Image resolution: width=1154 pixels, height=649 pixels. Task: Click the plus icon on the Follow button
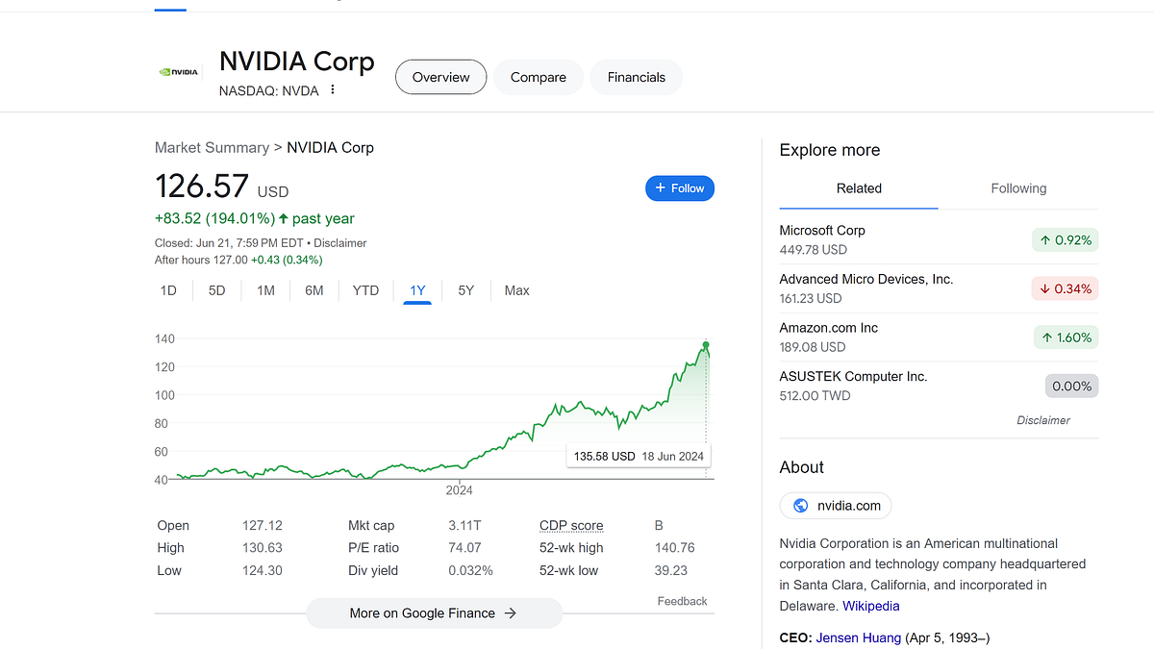(x=662, y=187)
